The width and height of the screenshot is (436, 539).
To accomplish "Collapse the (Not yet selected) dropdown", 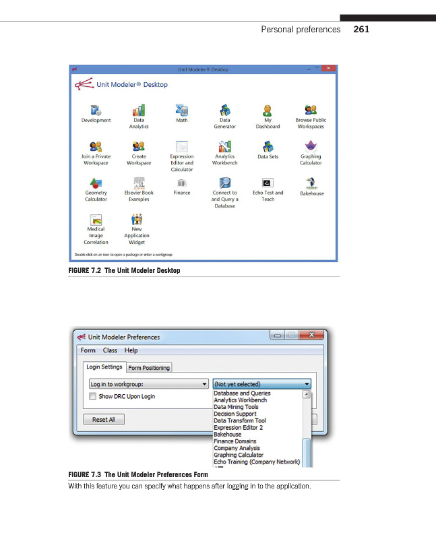I will (307, 384).
